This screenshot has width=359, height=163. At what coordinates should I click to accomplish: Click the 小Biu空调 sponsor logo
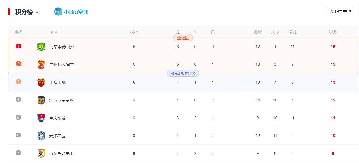pos(71,12)
